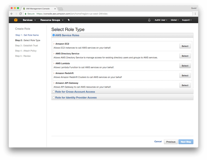
Task: Click the Cancel link
Action: [x=158, y=141]
